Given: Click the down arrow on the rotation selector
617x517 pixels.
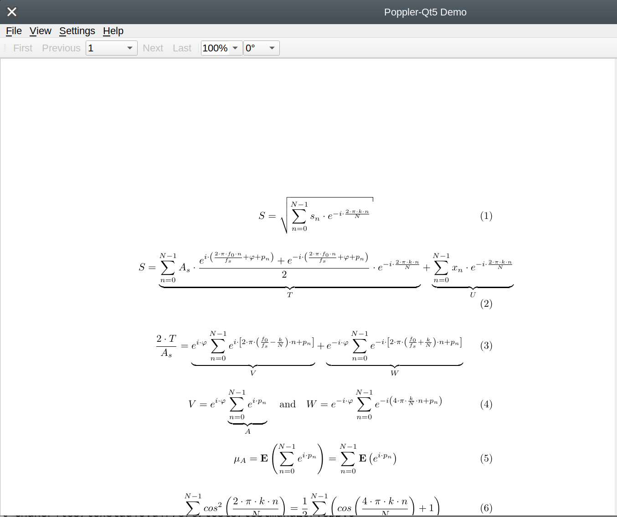Looking at the screenshot, I should (x=272, y=48).
